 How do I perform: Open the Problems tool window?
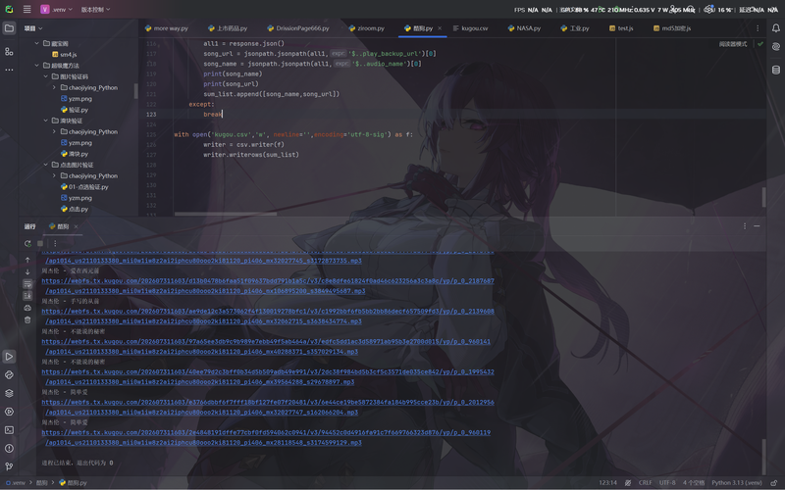(9, 448)
